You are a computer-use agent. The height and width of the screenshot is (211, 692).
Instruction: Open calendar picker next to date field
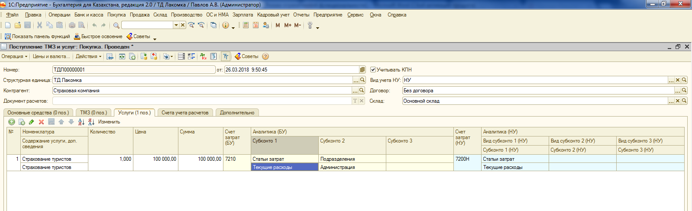[x=362, y=69]
